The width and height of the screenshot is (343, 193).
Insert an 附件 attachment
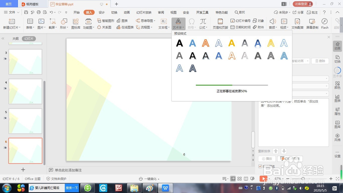click(x=258, y=27)
